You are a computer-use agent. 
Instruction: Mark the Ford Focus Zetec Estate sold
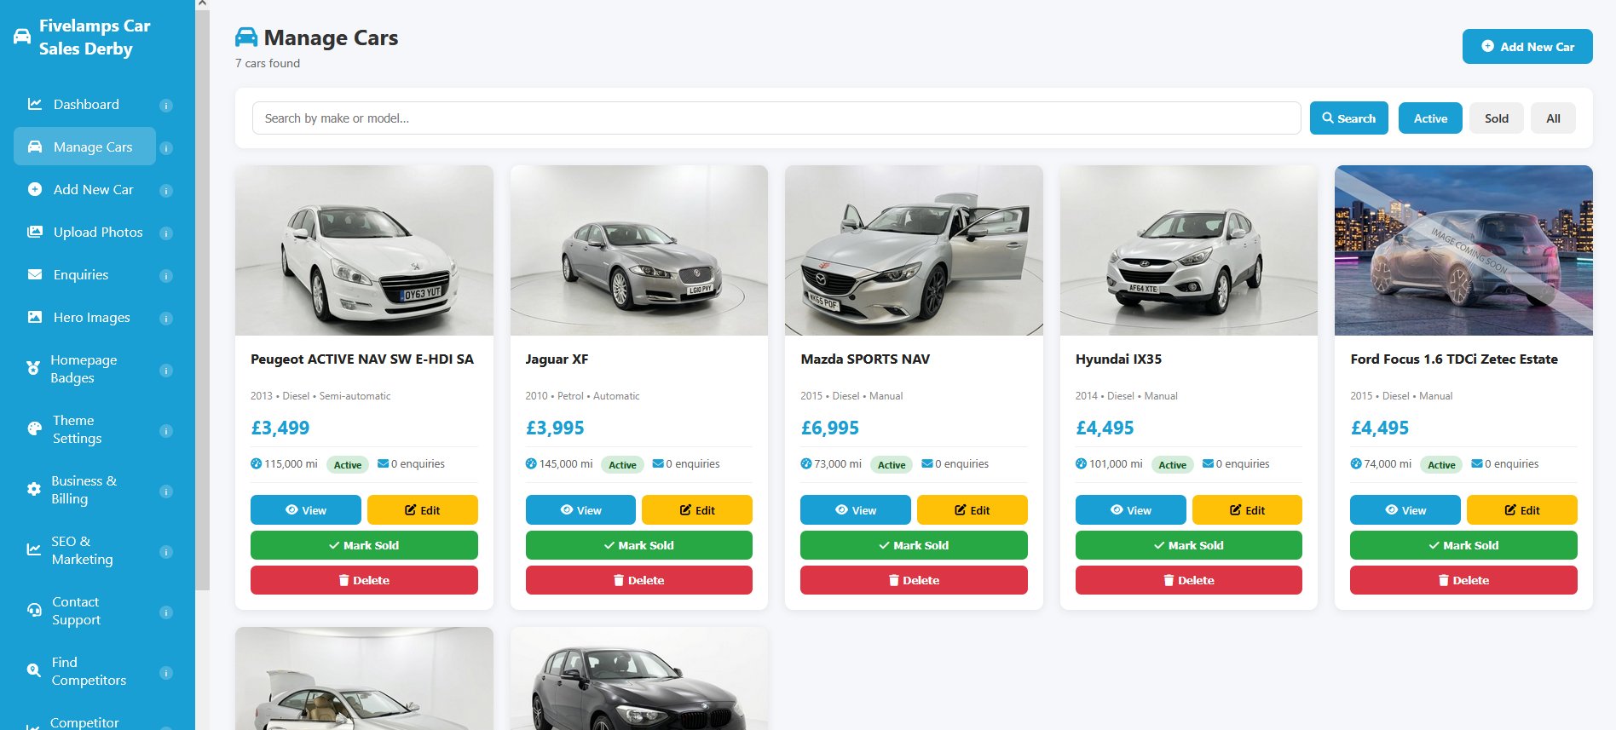click(x=1463, y=545)
